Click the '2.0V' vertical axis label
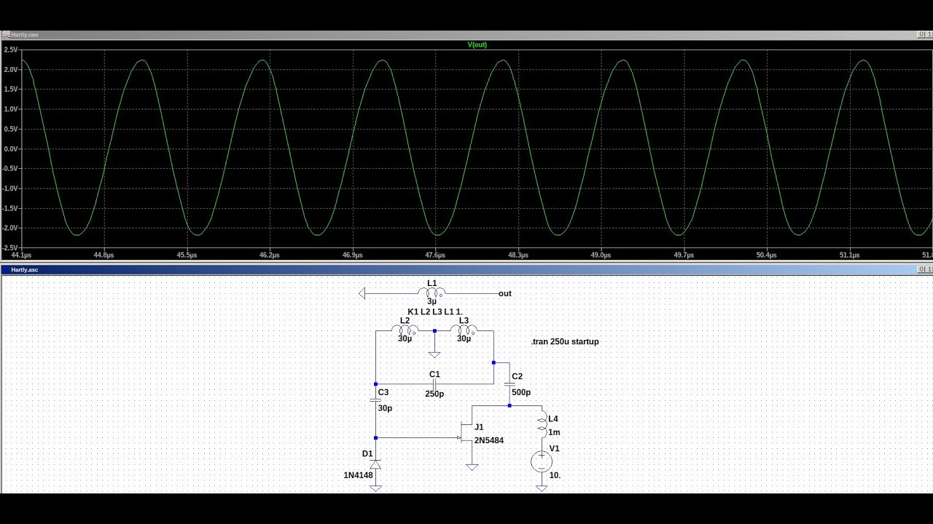Viewport: 933px width, 524px height. pyautogui.click(x=12, y=69)
